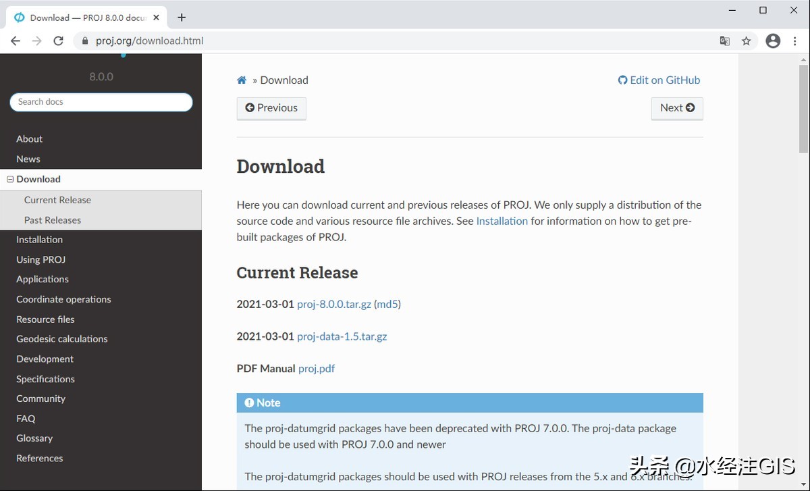Viewport: 810px width, 491px height.
Task: Open Specifications in the sidebar
Action: 45,379
